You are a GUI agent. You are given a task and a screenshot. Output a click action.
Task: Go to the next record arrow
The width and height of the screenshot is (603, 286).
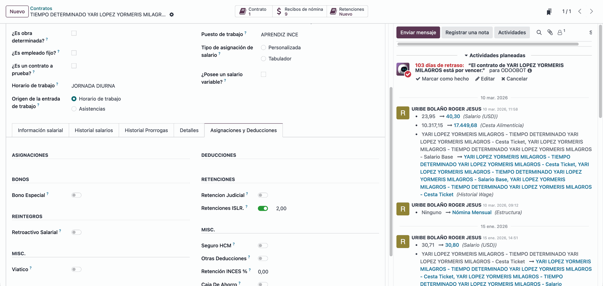click(591, 12)
